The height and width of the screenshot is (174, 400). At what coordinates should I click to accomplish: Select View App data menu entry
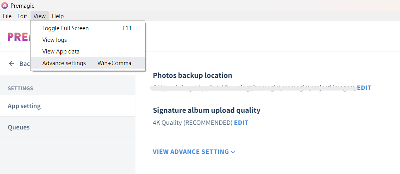click(x=61, y=52)
